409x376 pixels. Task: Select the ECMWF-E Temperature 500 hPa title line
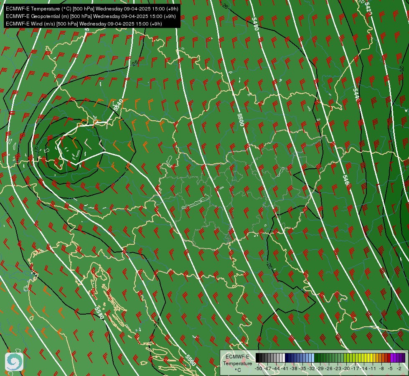coord(92,9)
